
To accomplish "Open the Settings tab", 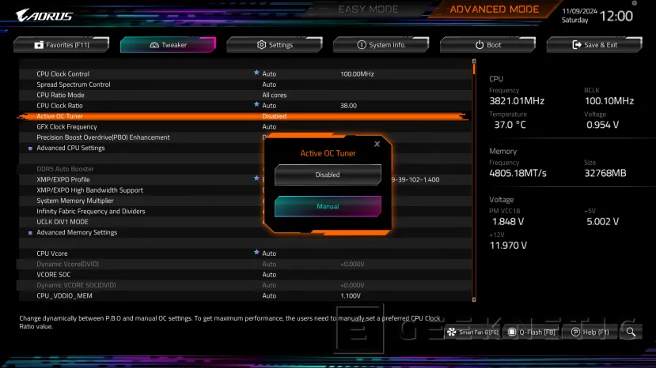I will click(275, 45).
